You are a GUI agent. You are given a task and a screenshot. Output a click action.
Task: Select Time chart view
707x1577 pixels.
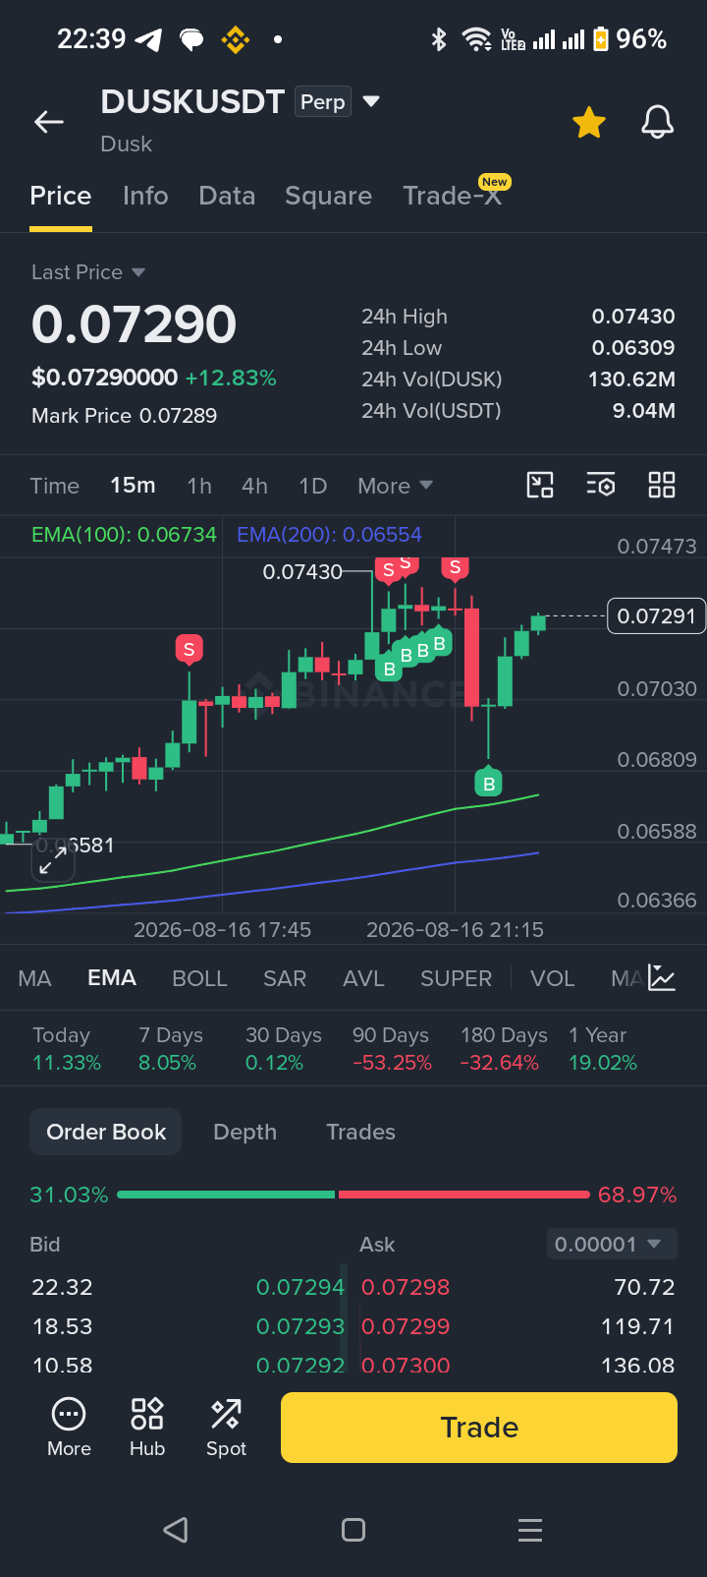pos(55,486)
